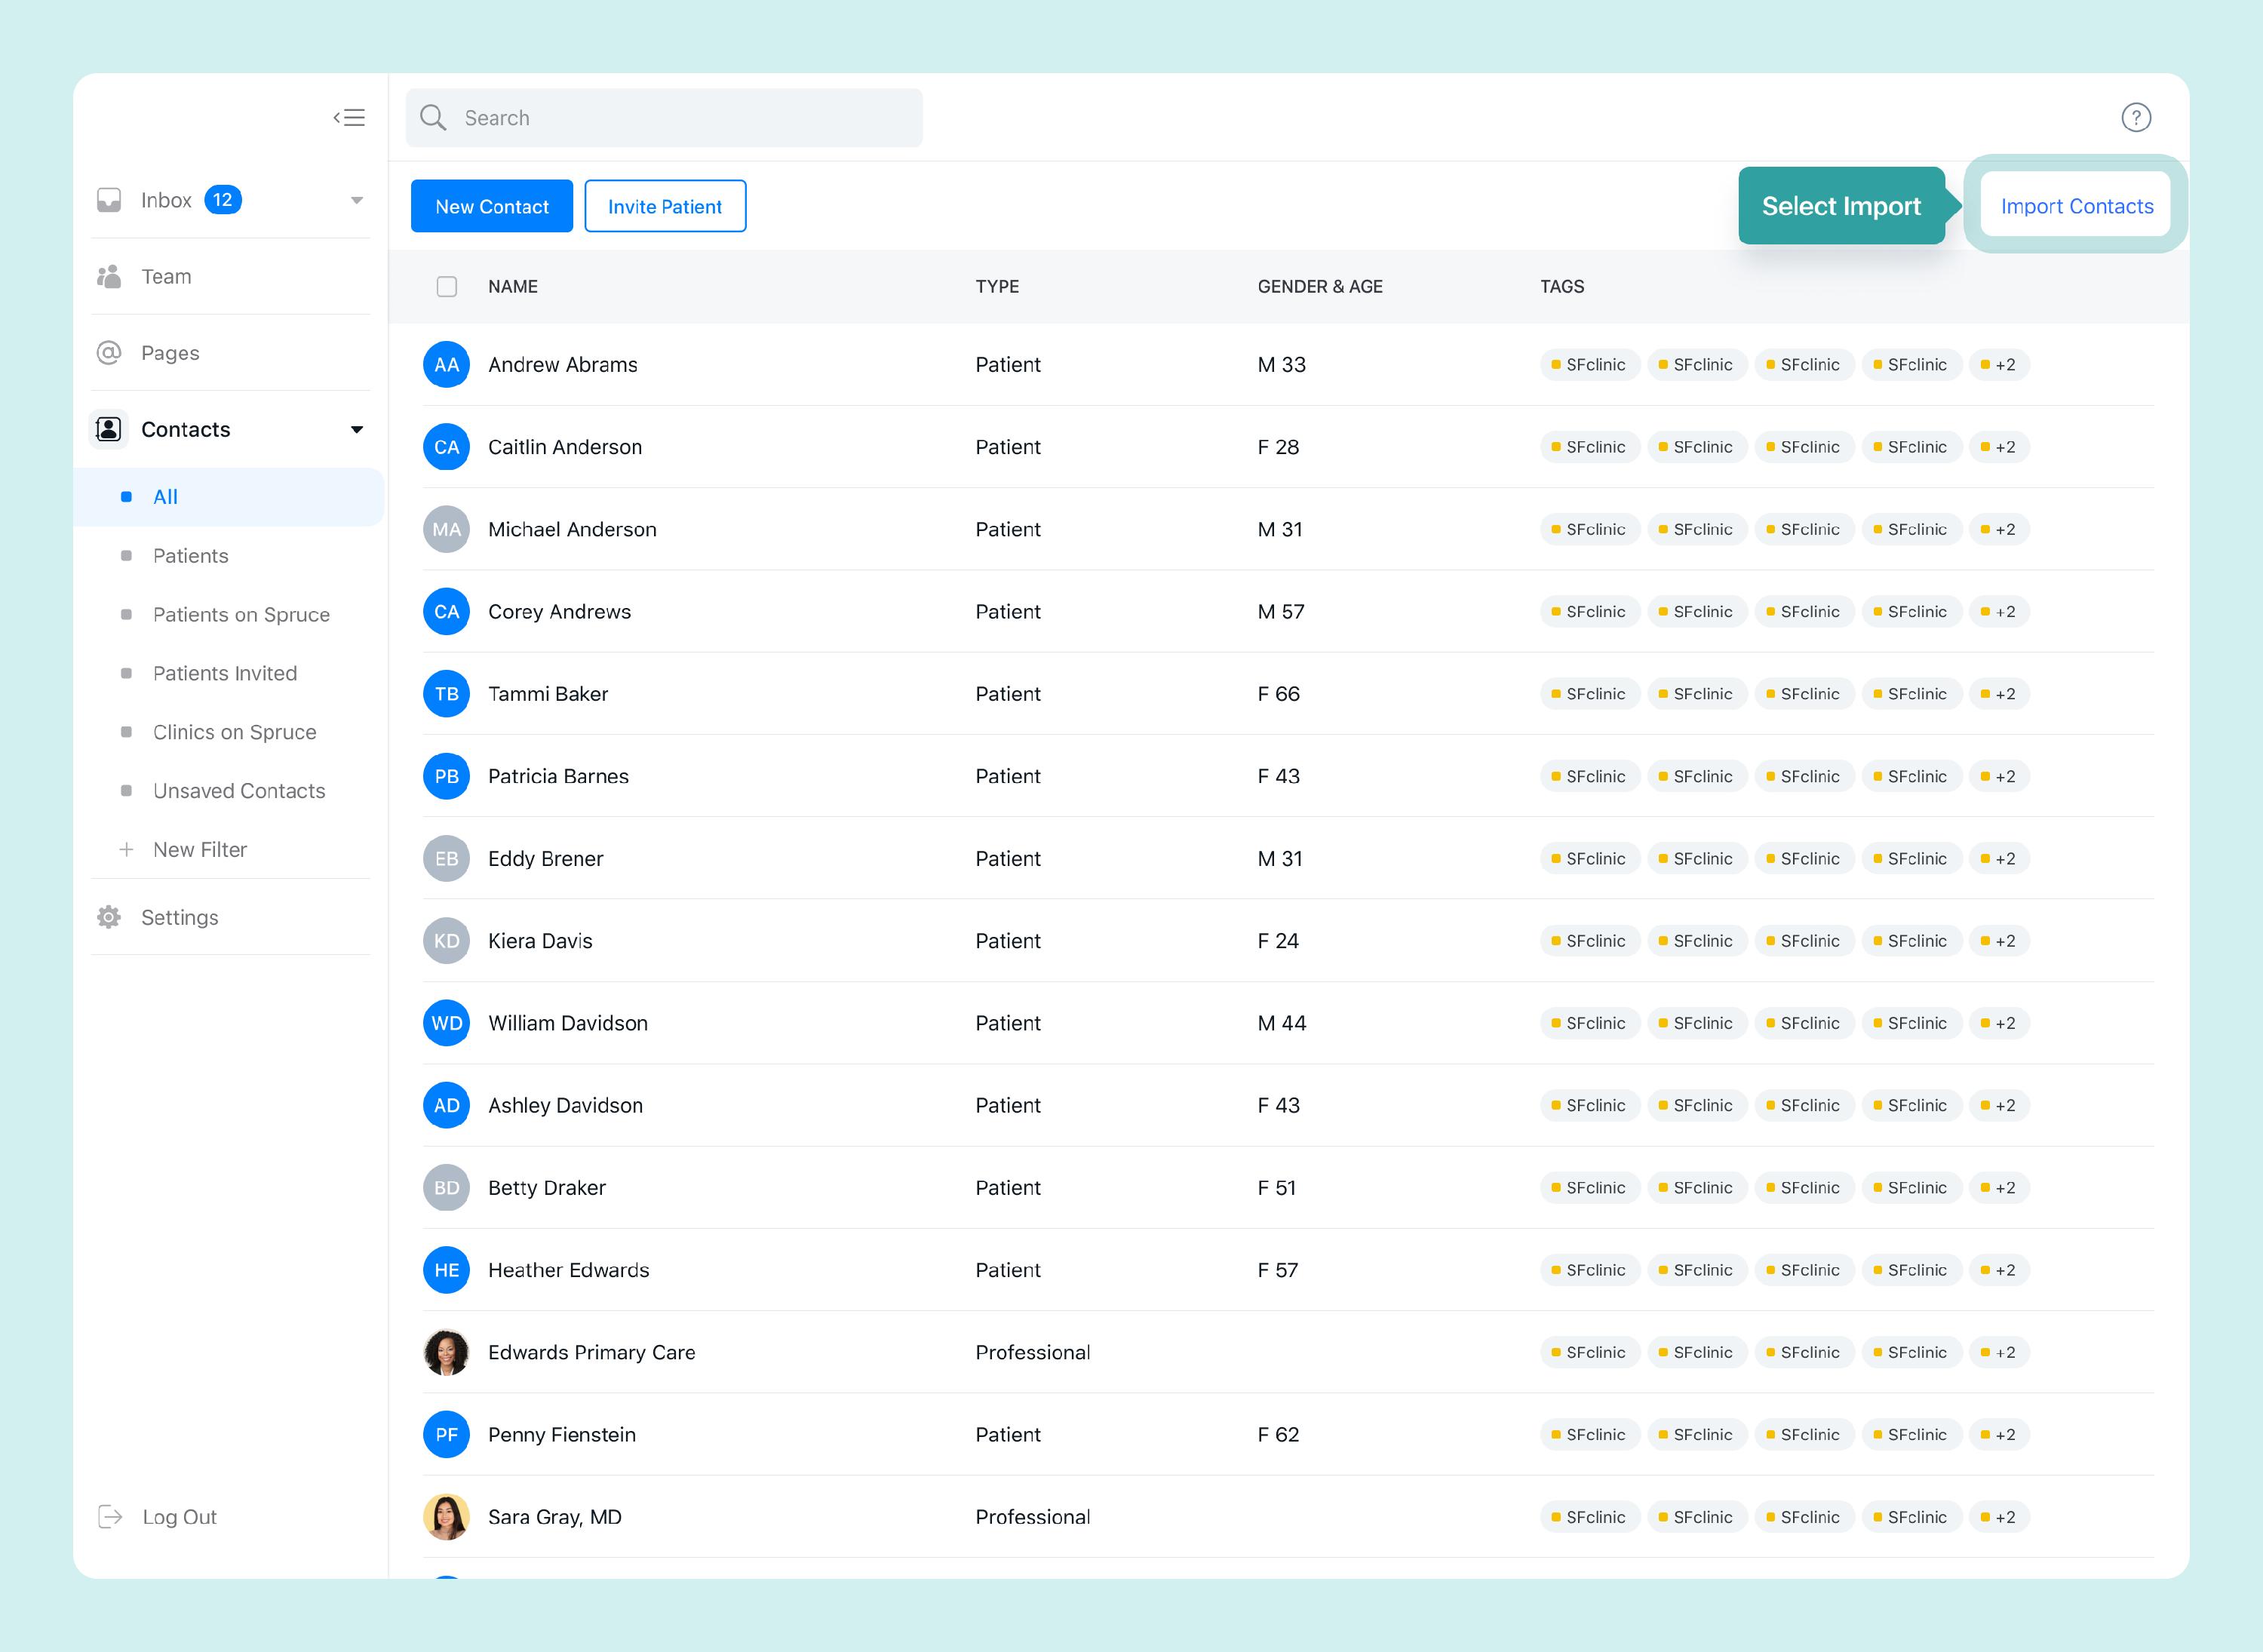
Task: Expand the +2 tags on Andrew Abrams row
Action: pos(1999,364)
